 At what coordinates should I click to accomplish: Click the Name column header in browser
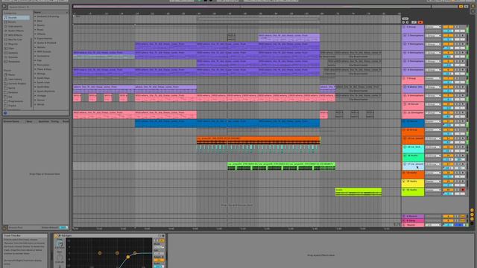pyautogui.click(x=51, y=12)
